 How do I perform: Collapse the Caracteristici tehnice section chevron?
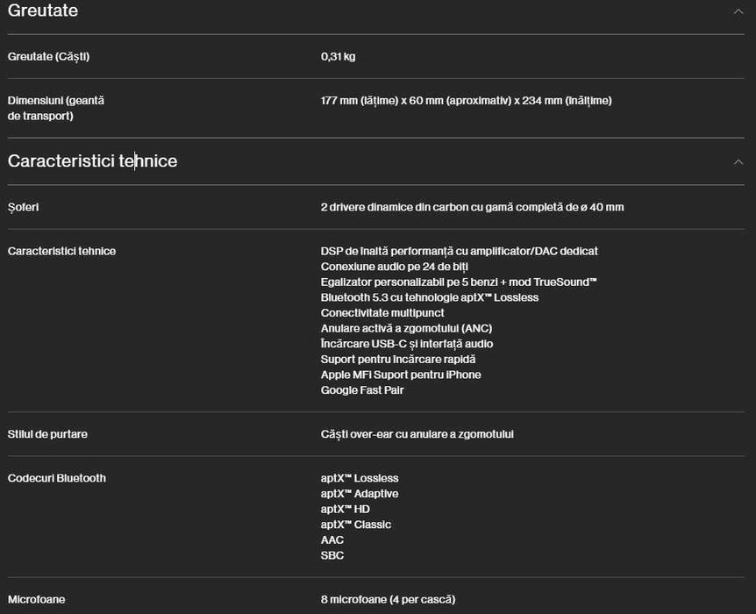(x=738, y=161)
